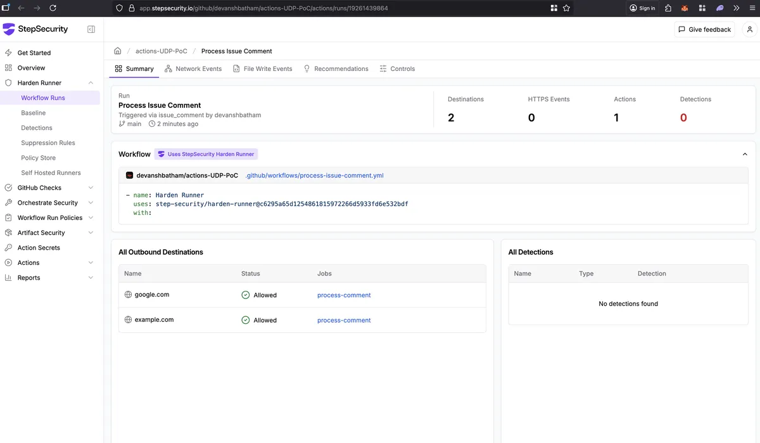The height and width of the screenshot is (443, 760).
Task: Click the Get Started lightning icon
Action: (x=8, y=53)
